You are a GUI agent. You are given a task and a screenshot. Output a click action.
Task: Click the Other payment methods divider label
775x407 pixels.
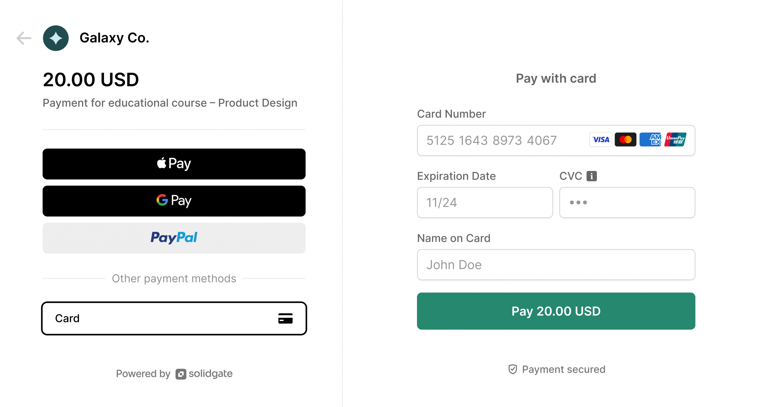(x=174, y=278)
